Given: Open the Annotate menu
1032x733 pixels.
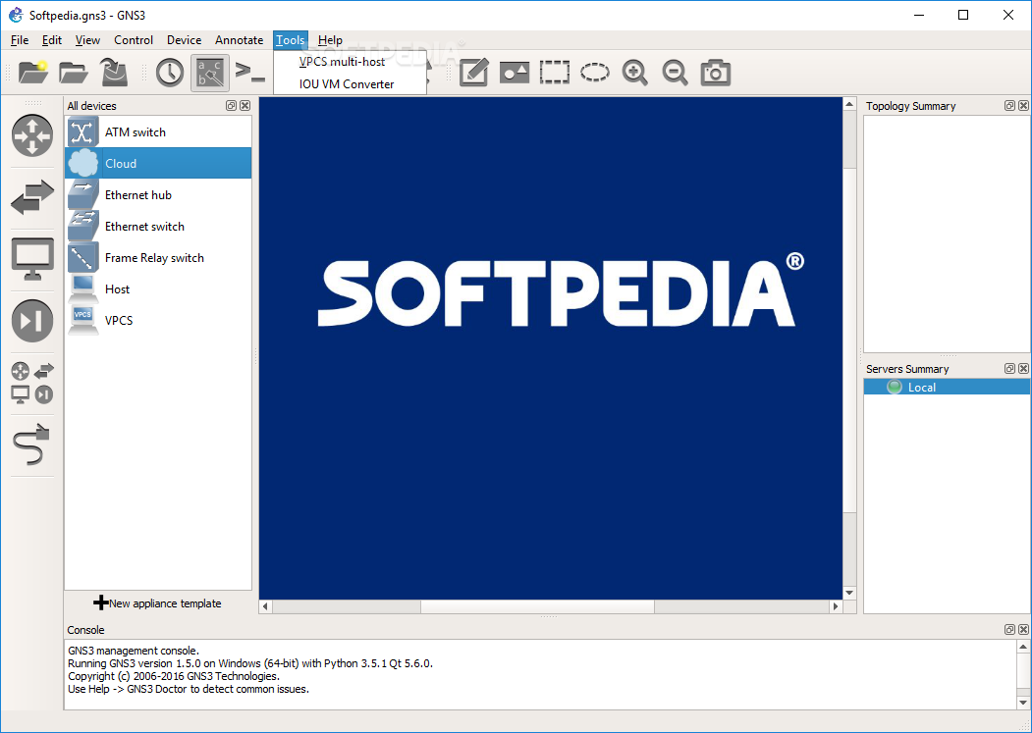Looking at the screenshot, I should tap(239, 40).
